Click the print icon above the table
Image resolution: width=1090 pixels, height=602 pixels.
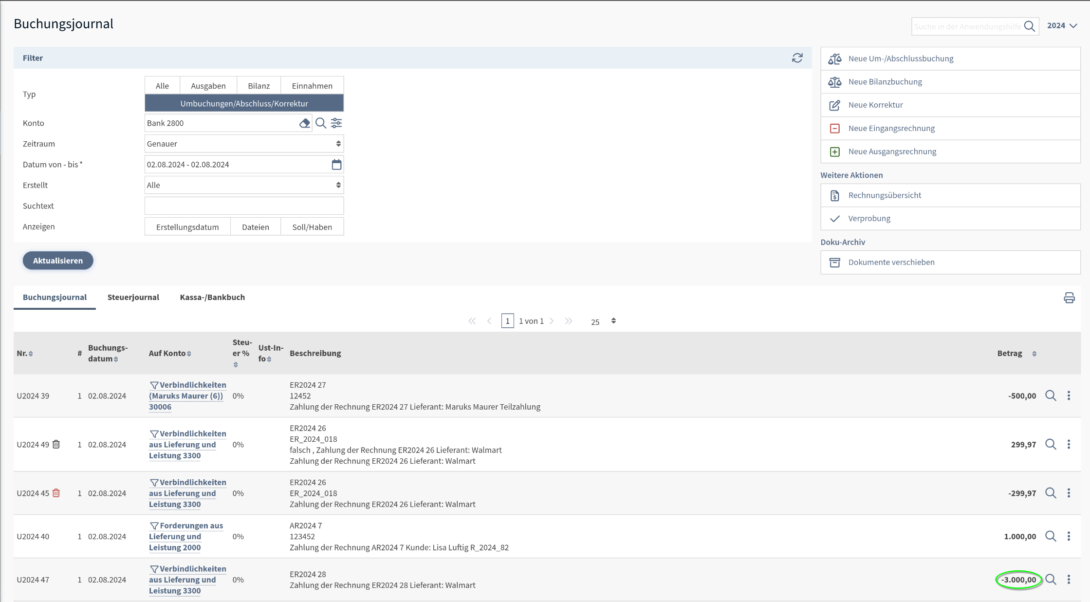tap(1069, 298)
